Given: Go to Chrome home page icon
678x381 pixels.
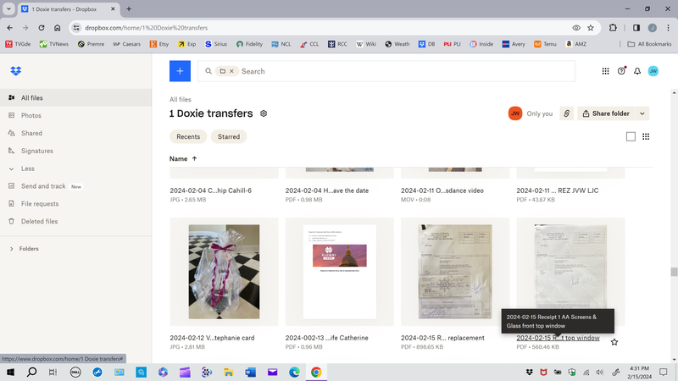Looking at the screenshot, I should 57,28.
